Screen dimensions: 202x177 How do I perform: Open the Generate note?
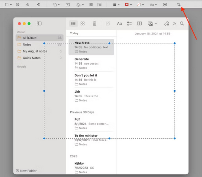[x=91, y=63]
